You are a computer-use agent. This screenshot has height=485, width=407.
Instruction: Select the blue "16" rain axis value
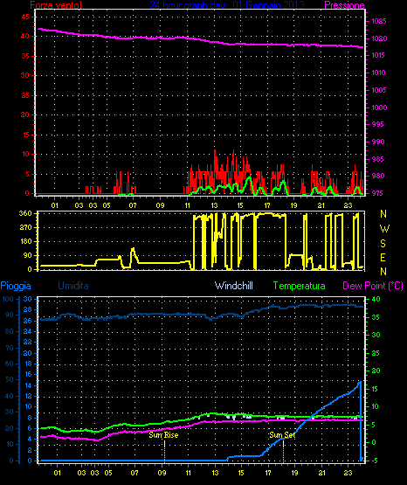(x=28, y=374)
